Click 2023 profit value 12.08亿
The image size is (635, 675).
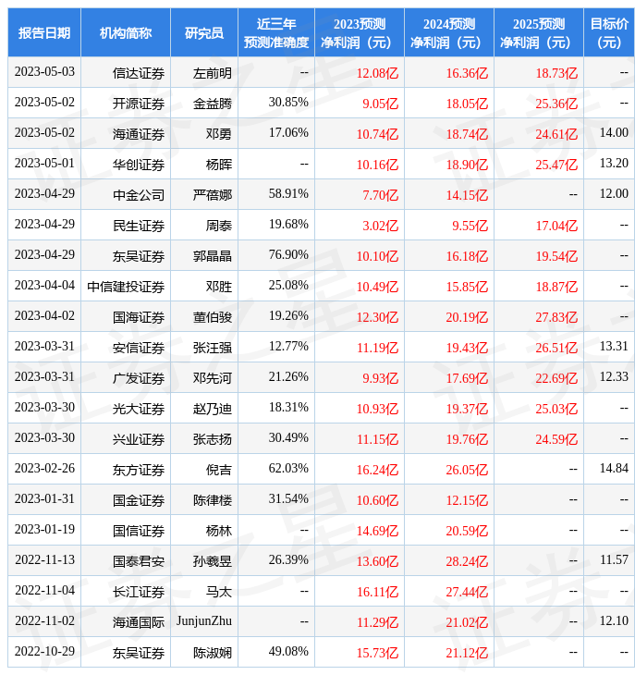point(377,73)
